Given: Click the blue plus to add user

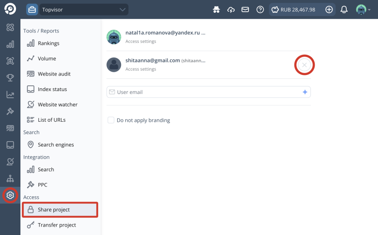Looking at the screenshot, I should pos(305,92).
